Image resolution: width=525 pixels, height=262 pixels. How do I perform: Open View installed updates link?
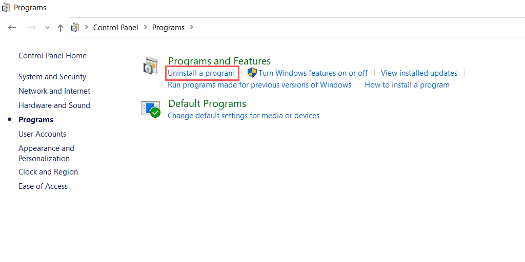(x=419, y=73)
